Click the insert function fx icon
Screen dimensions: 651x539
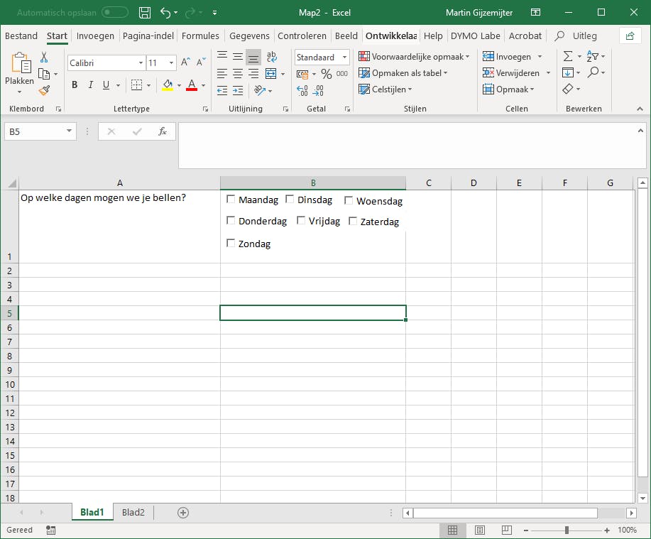click(163, 131)
